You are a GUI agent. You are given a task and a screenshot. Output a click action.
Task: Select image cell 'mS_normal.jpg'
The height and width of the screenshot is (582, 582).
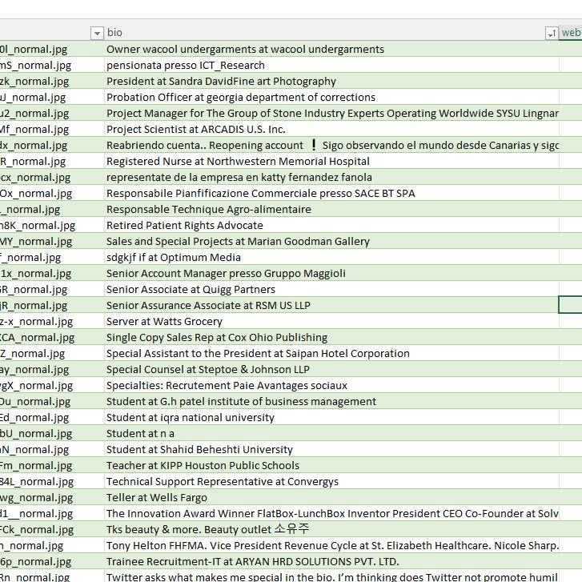[52, 65]
